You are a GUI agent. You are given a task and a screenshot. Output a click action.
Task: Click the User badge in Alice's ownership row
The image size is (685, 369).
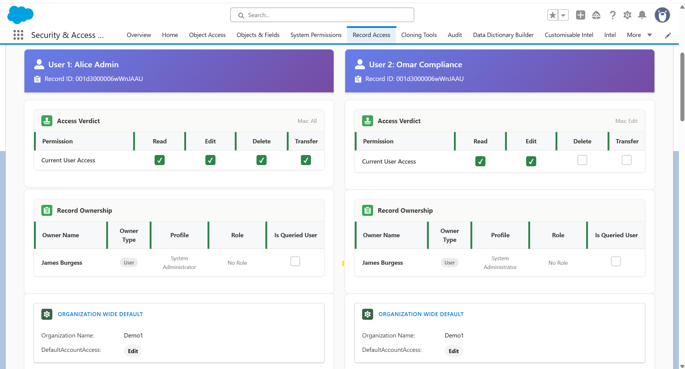129,263
